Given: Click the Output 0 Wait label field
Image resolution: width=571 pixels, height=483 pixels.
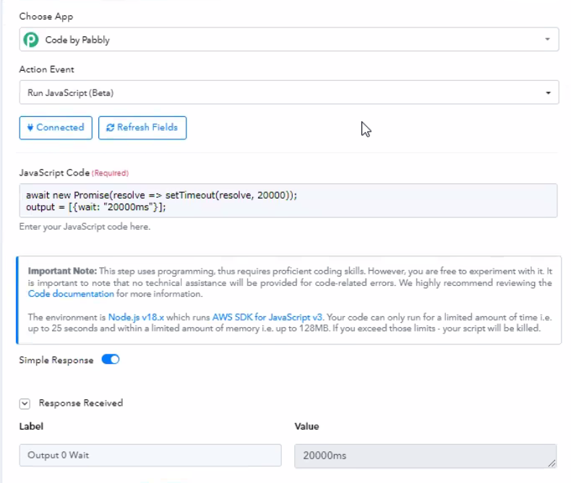Looking at the screenshot, I should [150, 455].
